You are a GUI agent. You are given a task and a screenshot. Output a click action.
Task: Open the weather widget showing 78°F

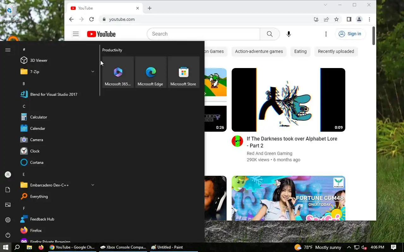click(x=318, y=247)
